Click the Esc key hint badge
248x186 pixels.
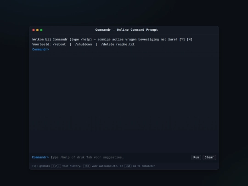point(128,166)
